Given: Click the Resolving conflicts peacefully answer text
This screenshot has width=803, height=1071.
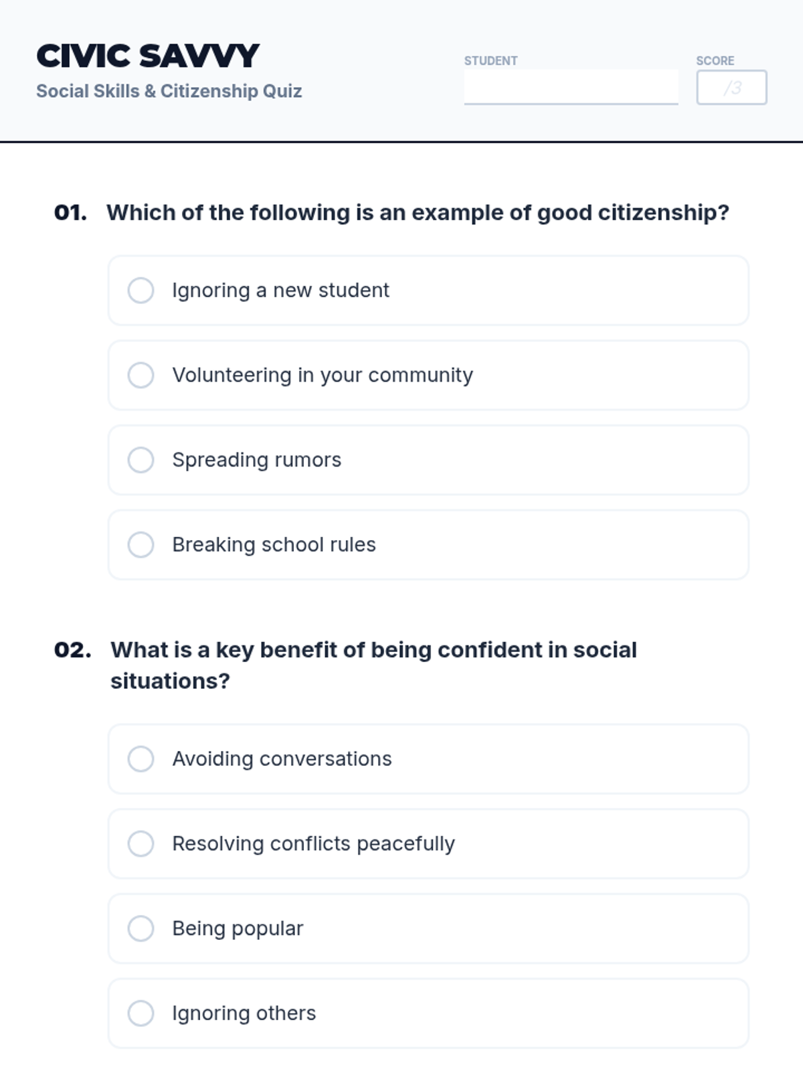Looking at the screenshot, I should coord(313,844).
